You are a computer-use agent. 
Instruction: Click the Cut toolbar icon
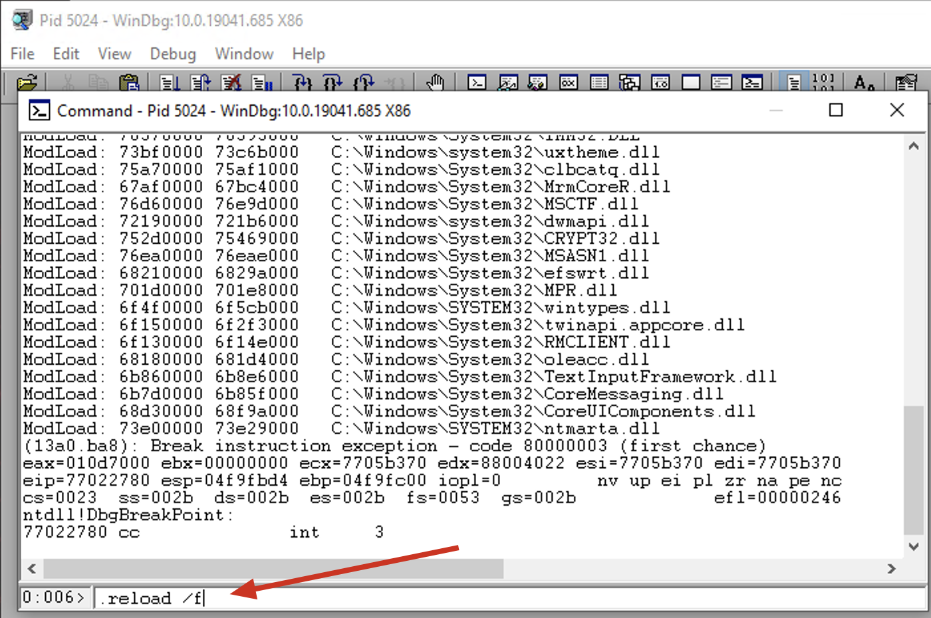click(x=67, y=83)
